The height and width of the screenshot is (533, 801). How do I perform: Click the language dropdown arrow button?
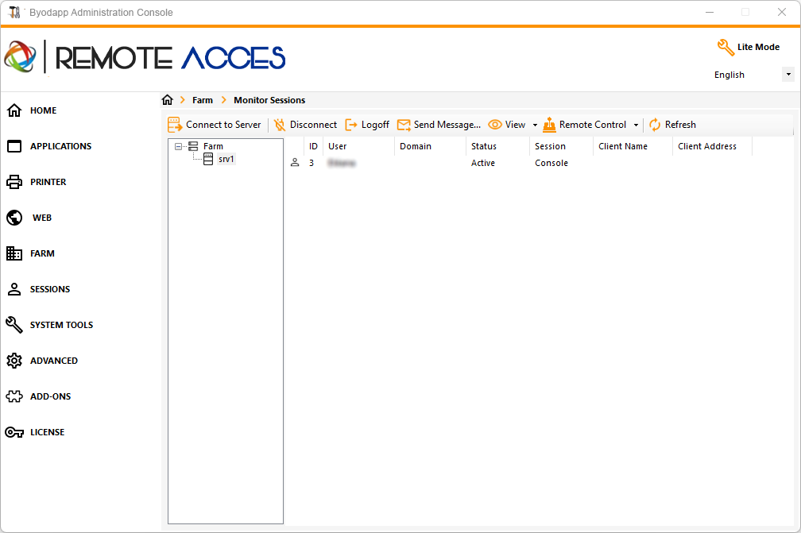tap(788, 75)
